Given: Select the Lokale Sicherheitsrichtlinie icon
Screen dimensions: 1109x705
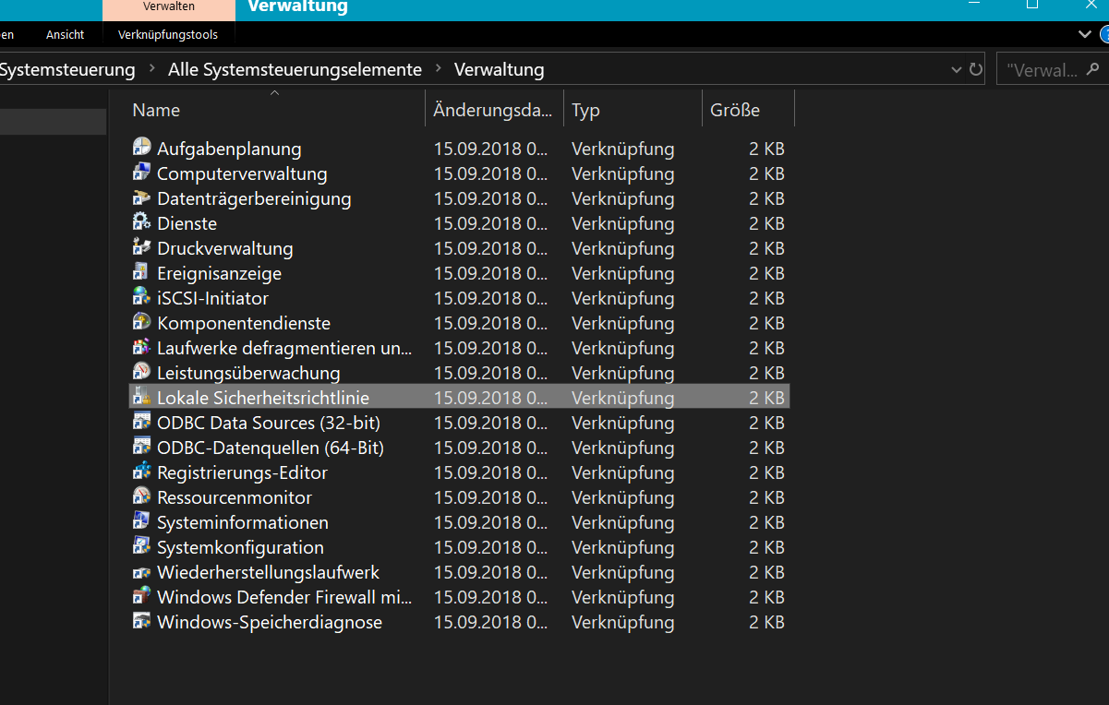Looking at the screenshot, I should [x=141, y=396].
